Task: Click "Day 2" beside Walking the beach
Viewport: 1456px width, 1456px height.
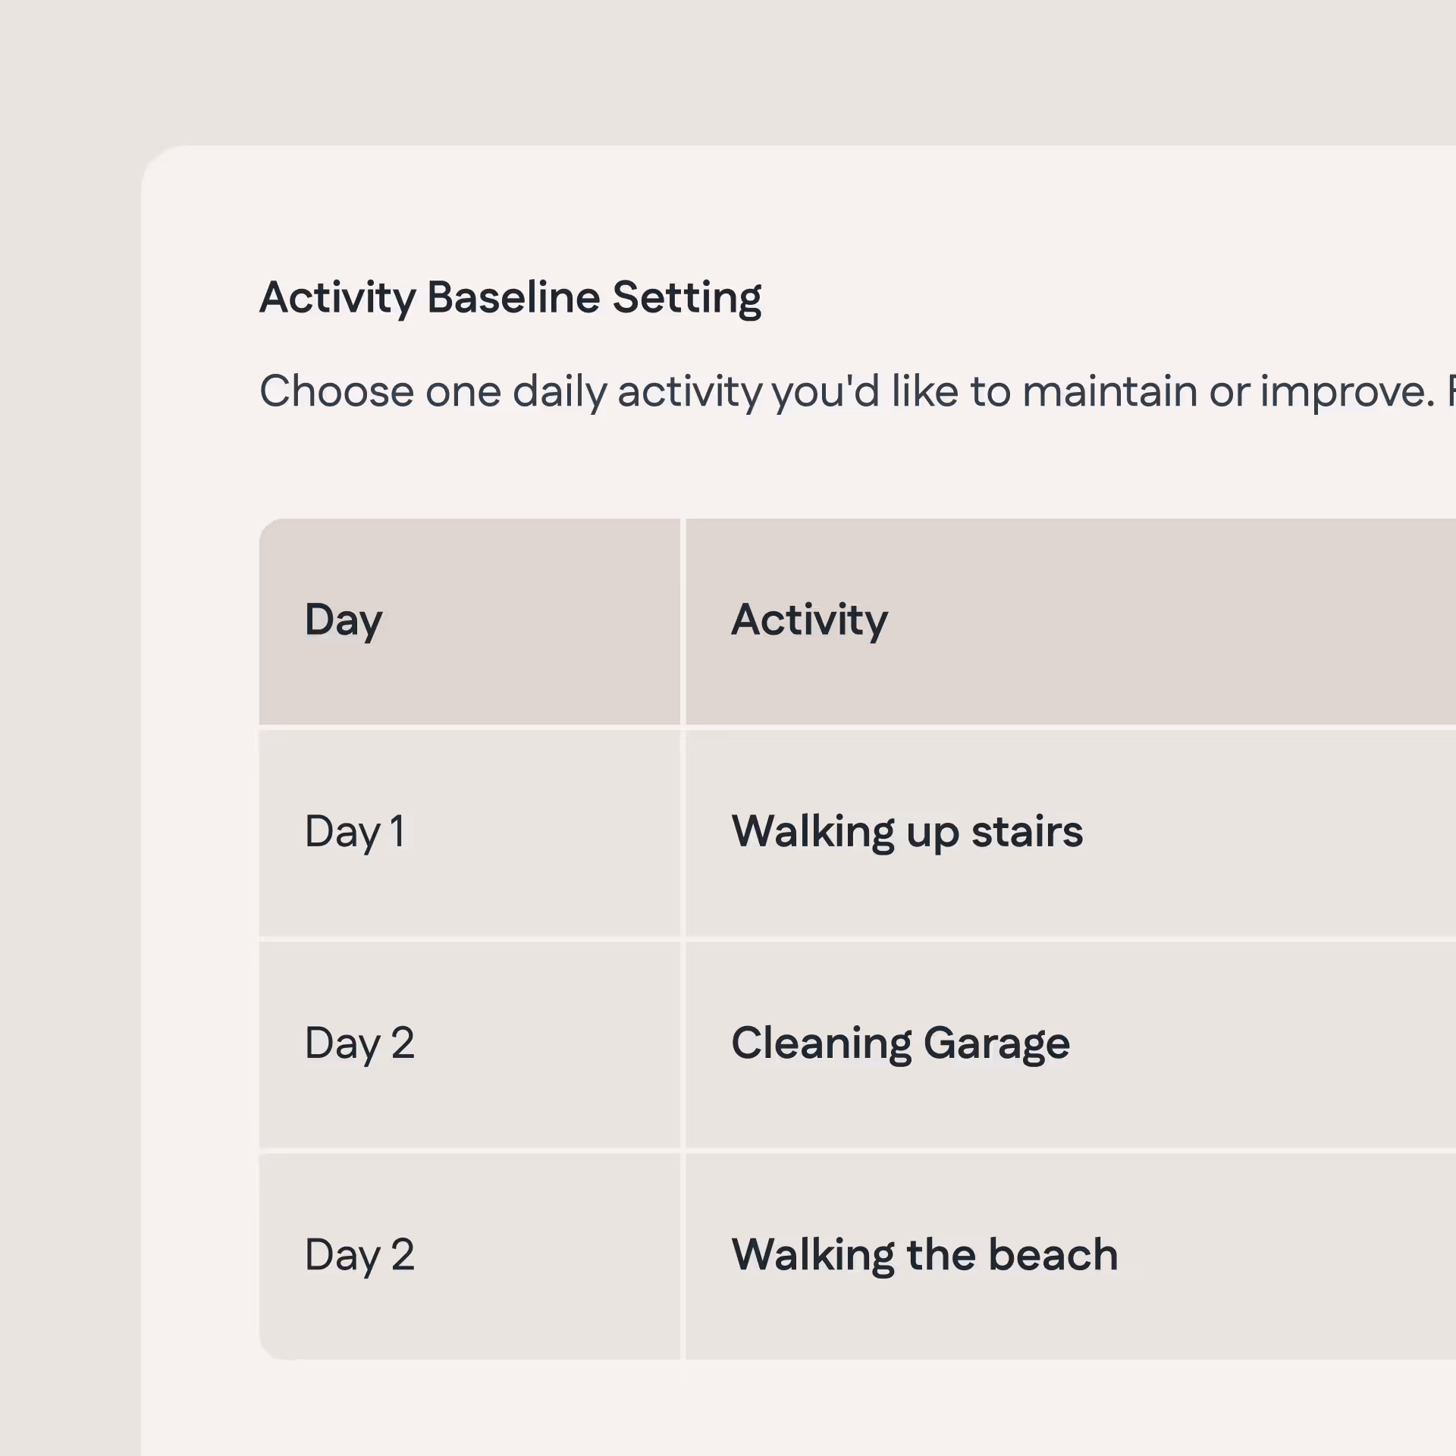Action: [359, 1255]
